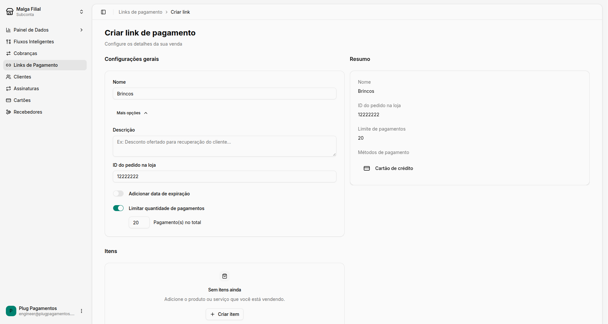Image resolution: width=608 pixels, height=324 pixels.
Task: Click the Descrição text area
Action: pos(225,146)
